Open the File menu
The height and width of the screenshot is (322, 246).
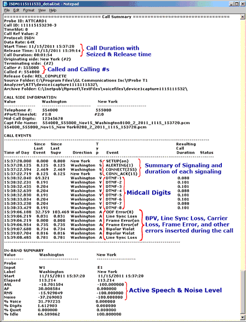6,10
